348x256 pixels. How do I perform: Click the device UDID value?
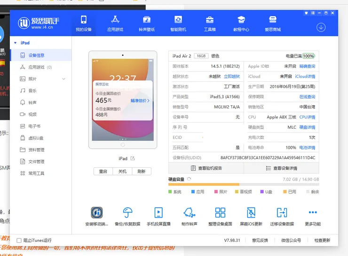pyautogui.click(x=268, y=158)
